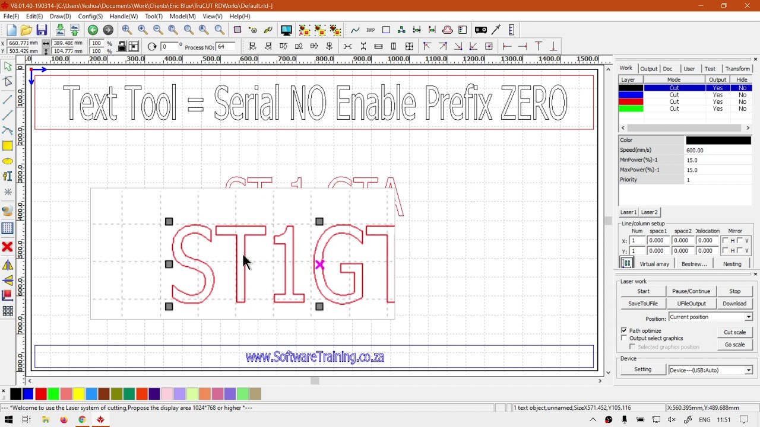Click the taskbar volume icon
760x427 pixels.
pyautogui.click(x=672, y=420)
